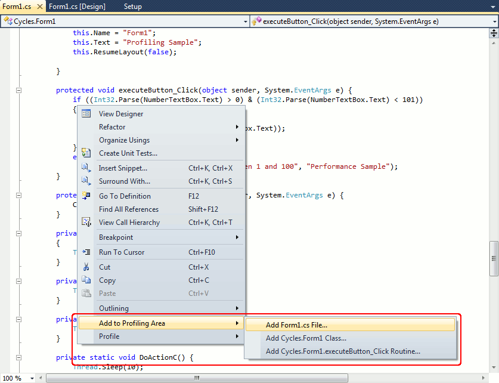Click the Copy icon in context menu
Screen dimensions: 499x383
pyautogui.click(x=86, y=280)
